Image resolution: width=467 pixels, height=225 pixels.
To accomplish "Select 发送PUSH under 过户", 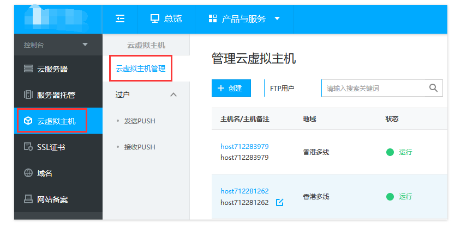I will click(x=140, y=121).
